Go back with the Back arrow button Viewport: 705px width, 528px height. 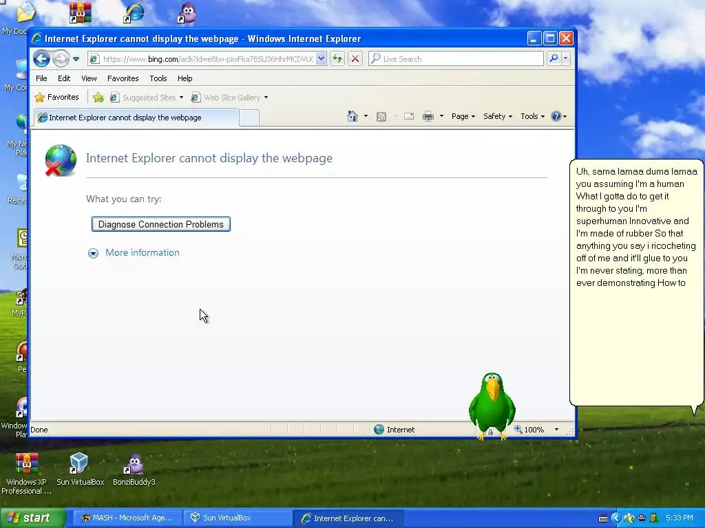[41, 59]
